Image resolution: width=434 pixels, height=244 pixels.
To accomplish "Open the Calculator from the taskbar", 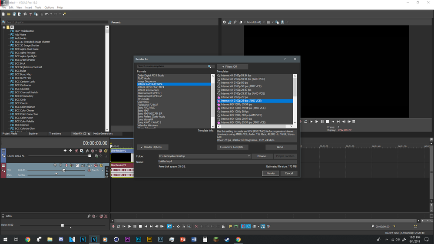I will tap(205, 239).
